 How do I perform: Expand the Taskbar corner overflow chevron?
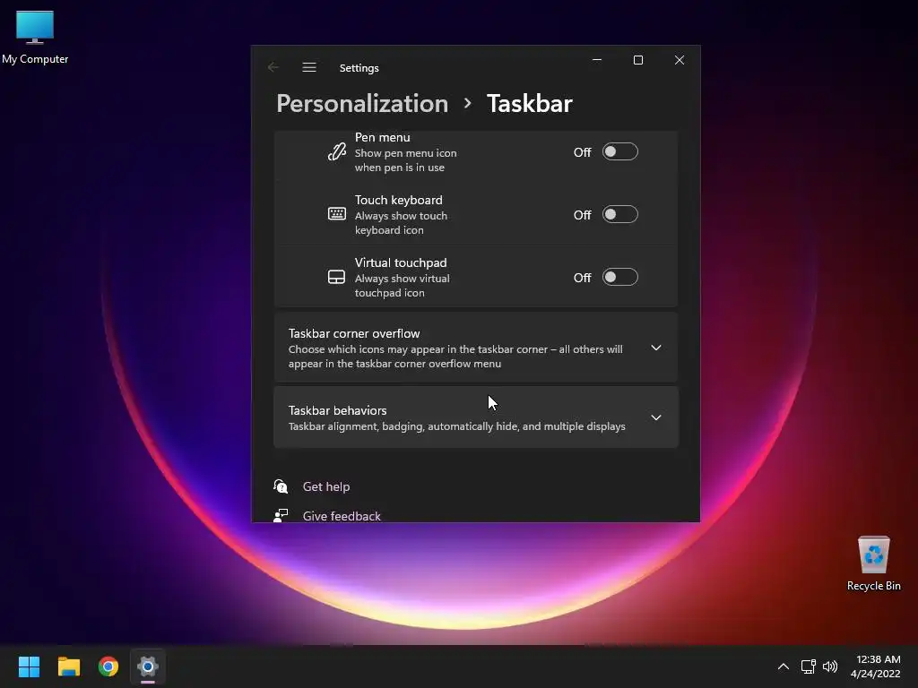(656, 348)
